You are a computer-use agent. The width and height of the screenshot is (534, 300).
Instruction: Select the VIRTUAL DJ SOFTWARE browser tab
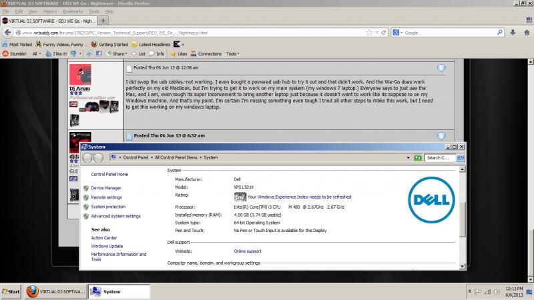click(49, 21)
